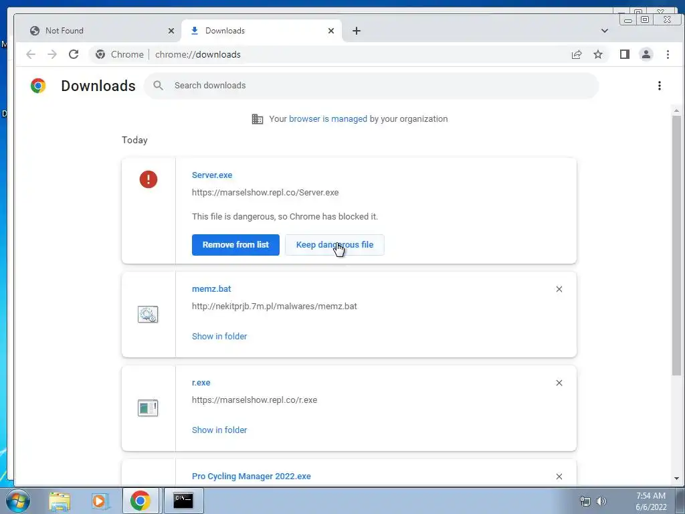Open Pro Cycling Manager 2022.exe link
Viewport: 685px width, 514px height.
coord(252,477)
